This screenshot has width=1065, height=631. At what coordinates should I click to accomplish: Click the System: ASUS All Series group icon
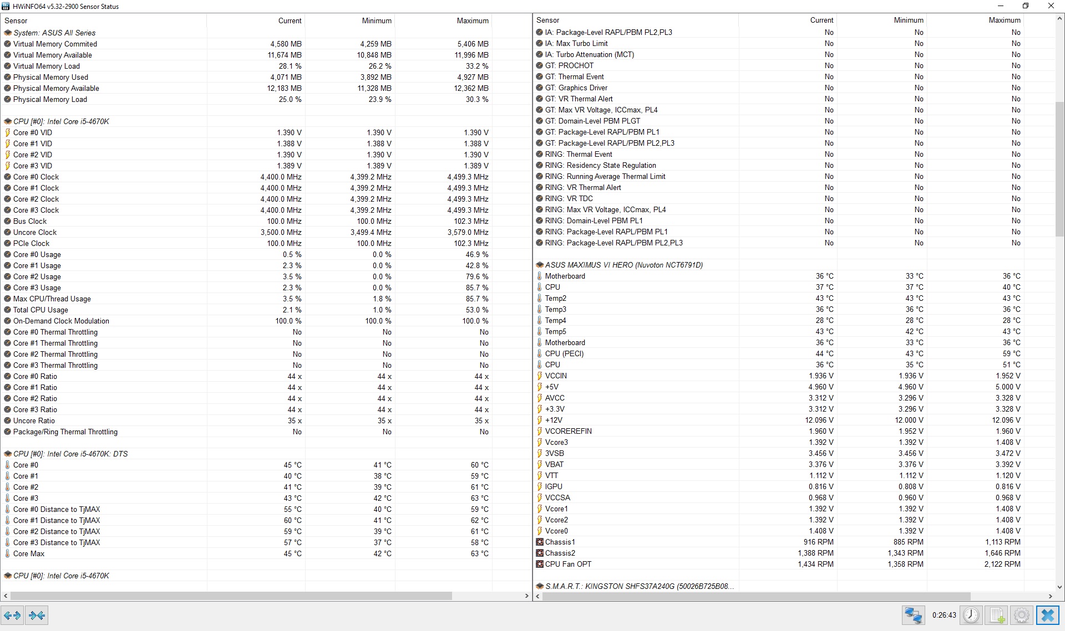8,33
